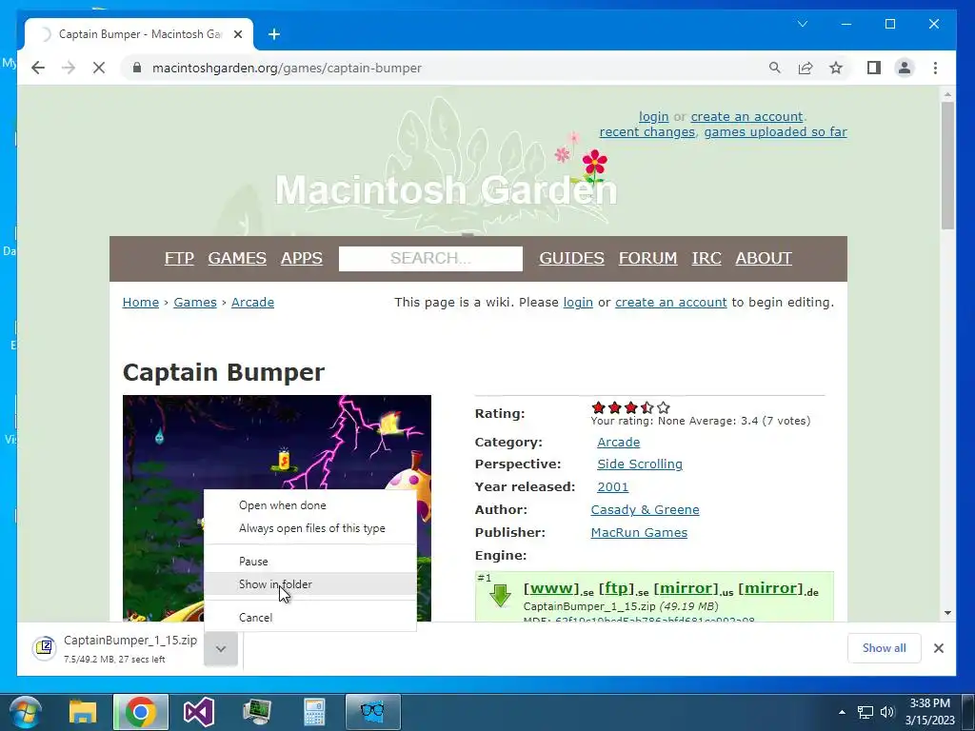Viewport: 975px width, 731px height.
Task: Click the network tray icon
Action: pos(865,712)
